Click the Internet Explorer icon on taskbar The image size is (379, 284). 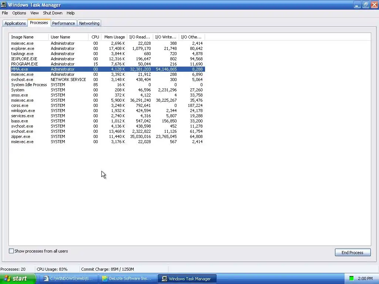coord(46,278)
